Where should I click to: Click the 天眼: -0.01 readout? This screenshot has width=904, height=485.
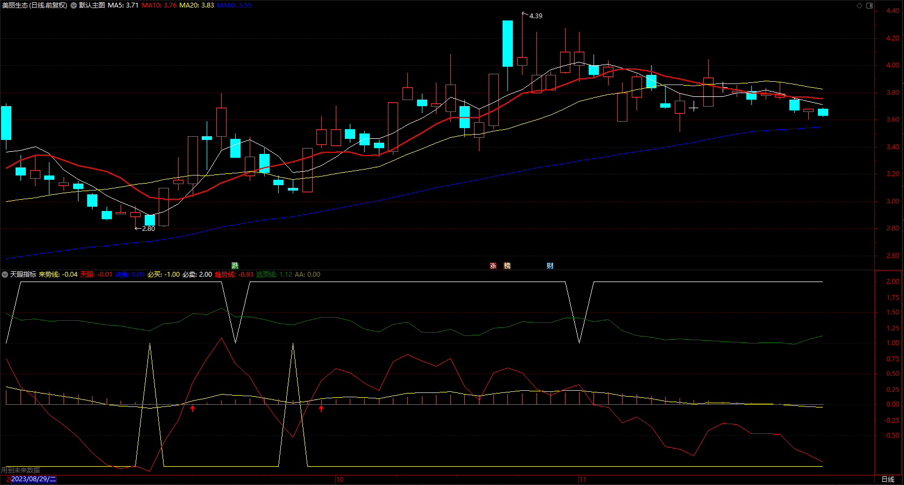pos(96,275)
